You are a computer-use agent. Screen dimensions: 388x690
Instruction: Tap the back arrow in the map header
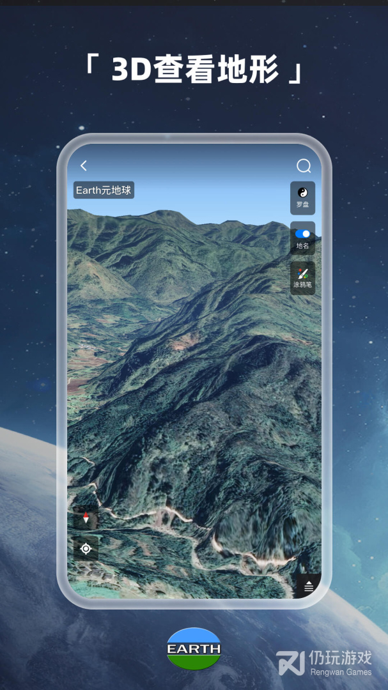coord(84,166)
